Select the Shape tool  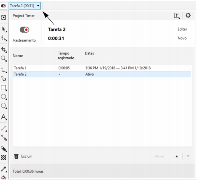tap(4, 38)
